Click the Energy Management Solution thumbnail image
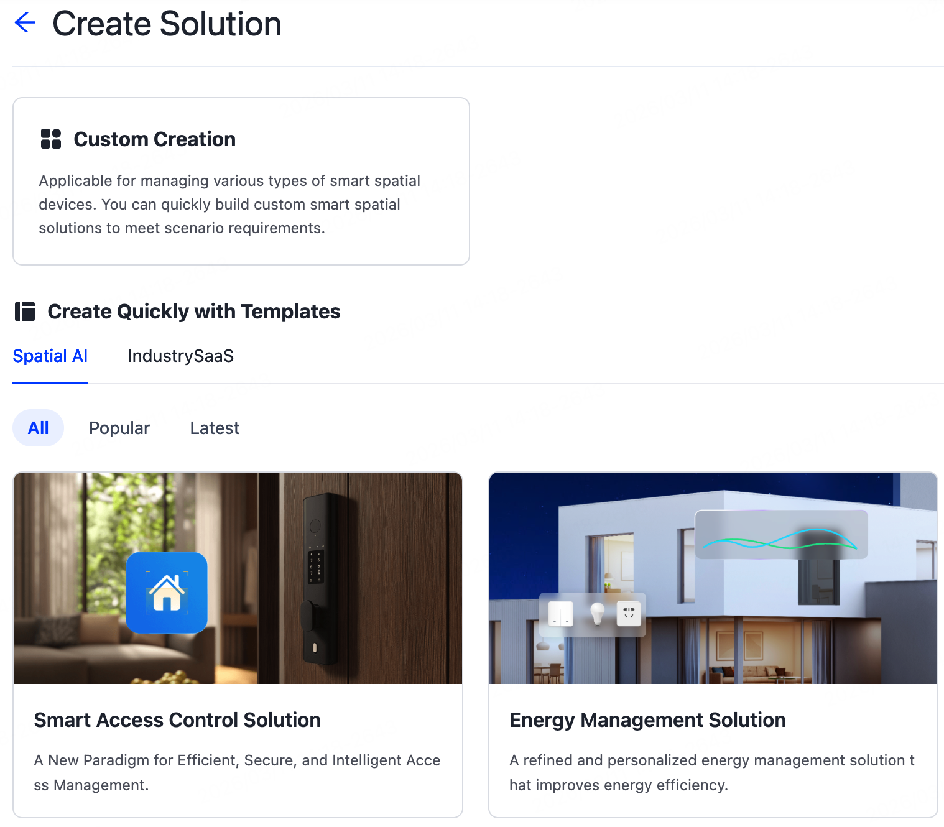Image resolution: width=944 pixels, height=827 pixels. pyautogui.click(x=713, y=578)
